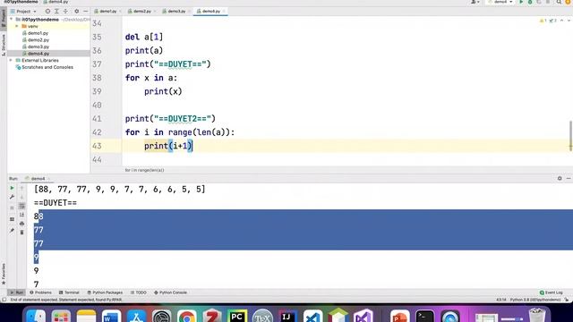
Task: Open the Python Console tab
Action: 170,292
